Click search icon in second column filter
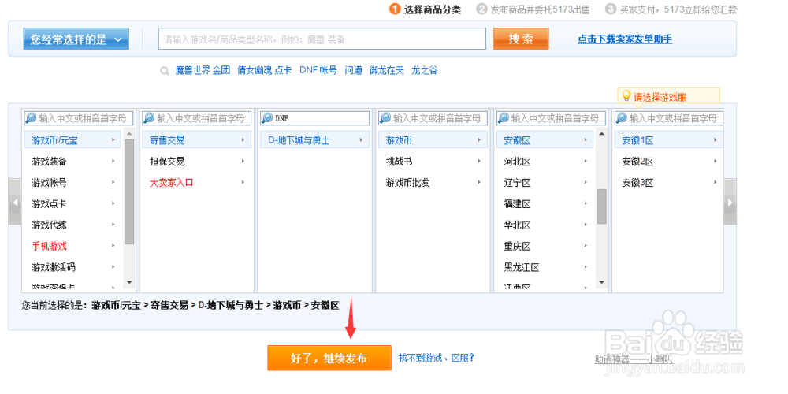788x394 pixels. 149,118
